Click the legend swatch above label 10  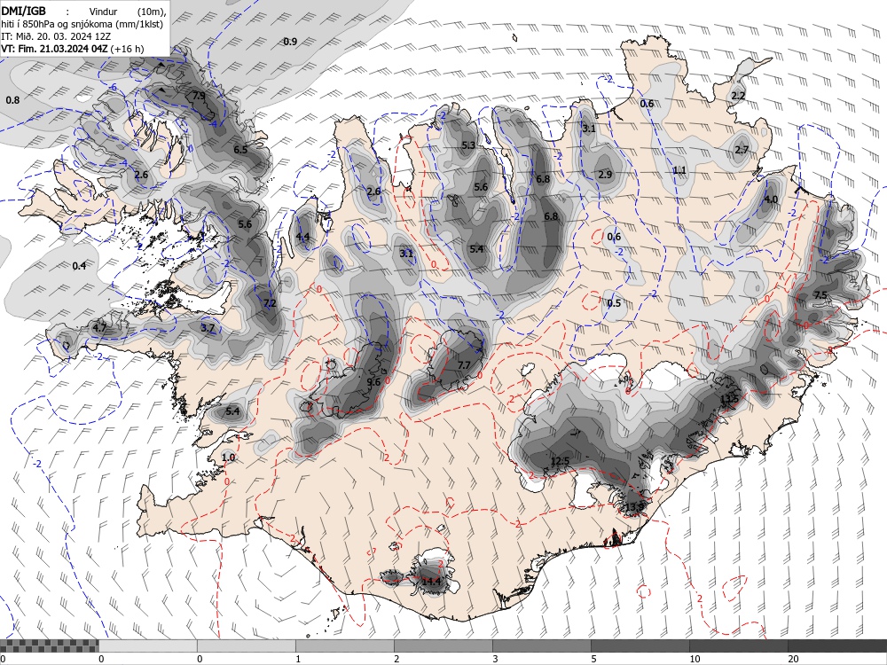[738, 645]
